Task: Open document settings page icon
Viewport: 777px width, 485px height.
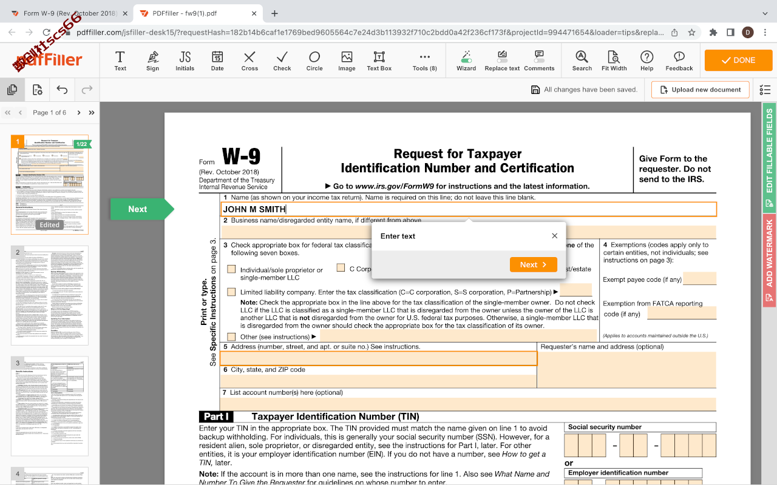Action: pyautogui.click(x=38, y=90)
